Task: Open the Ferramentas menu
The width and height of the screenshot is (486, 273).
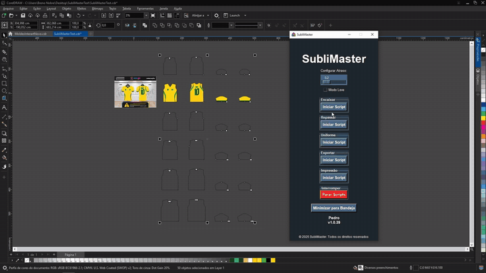Action: point(145,9)
